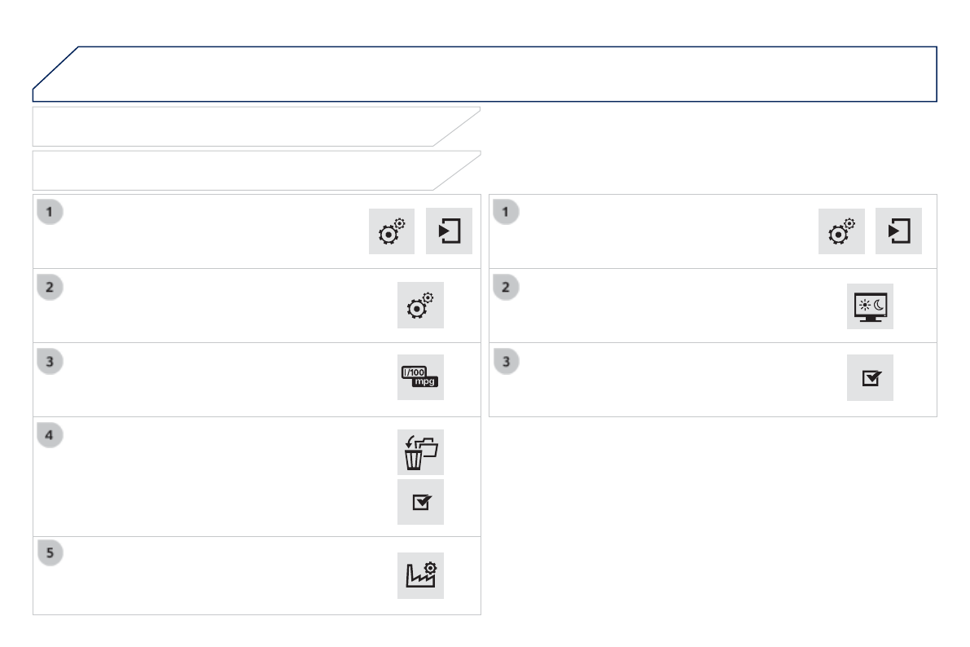Click the enter-arrow icon in left step 1
Image resolution: width=970 pixels, height=647 pixels.
(449, 231)
